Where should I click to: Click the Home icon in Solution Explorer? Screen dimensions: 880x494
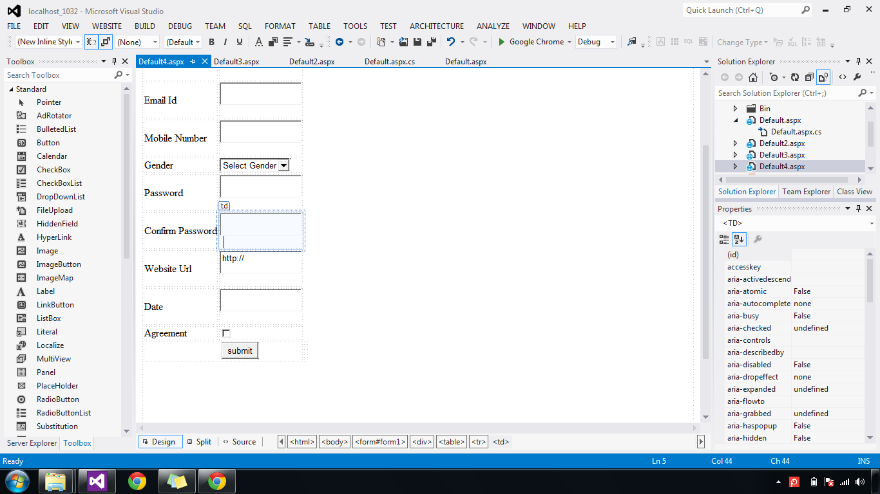pyautogui.click(x=753, y=77)
